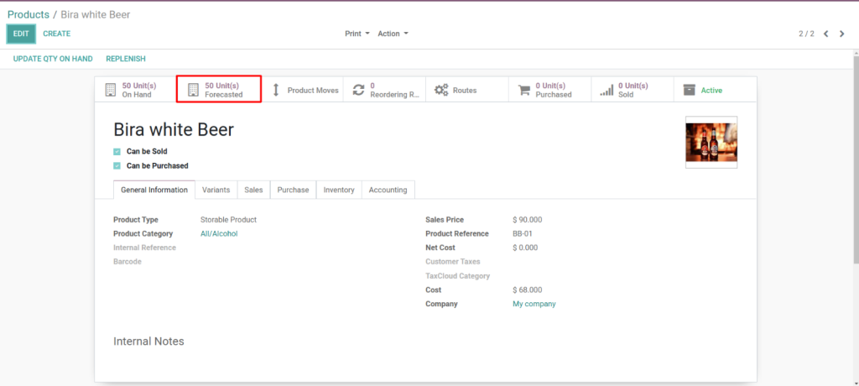Click the $ 90.000 sales price
Image resolution: width=859 pixels, height=386 pixels.
[x=528, y=220]
